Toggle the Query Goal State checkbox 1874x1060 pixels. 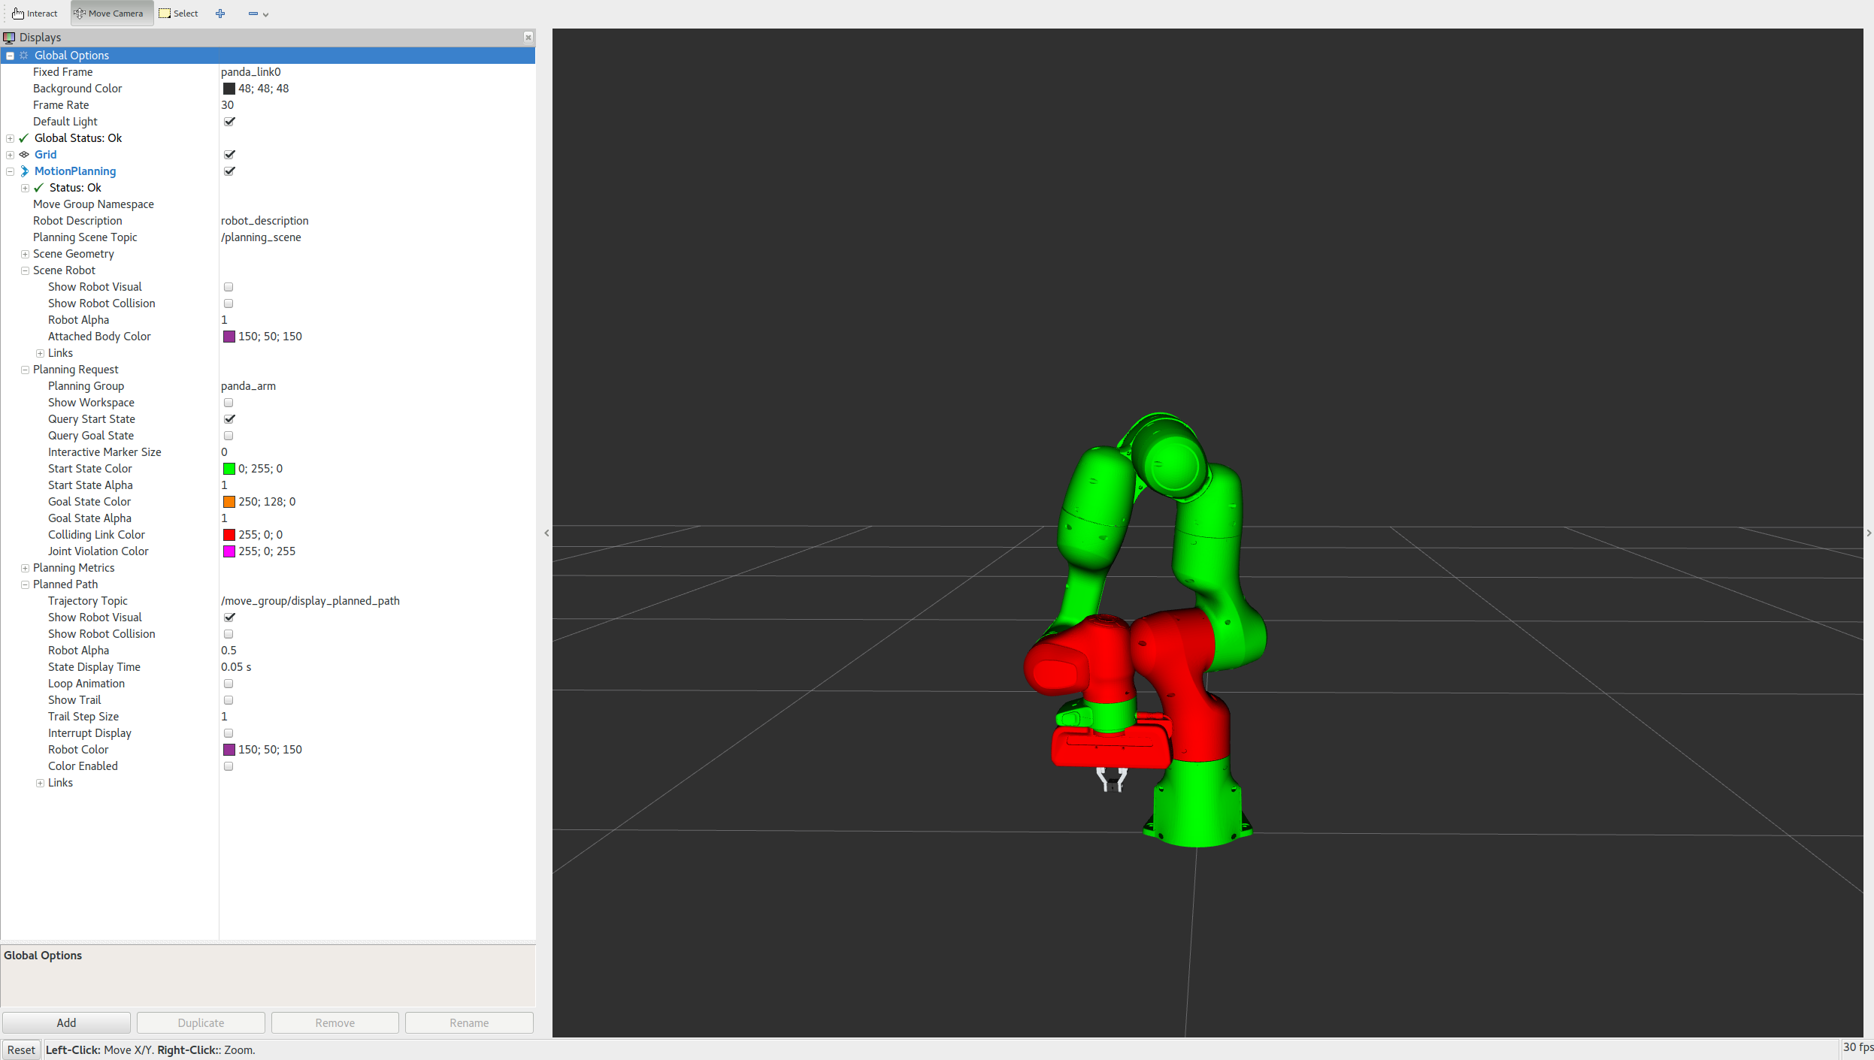[229, 436]
